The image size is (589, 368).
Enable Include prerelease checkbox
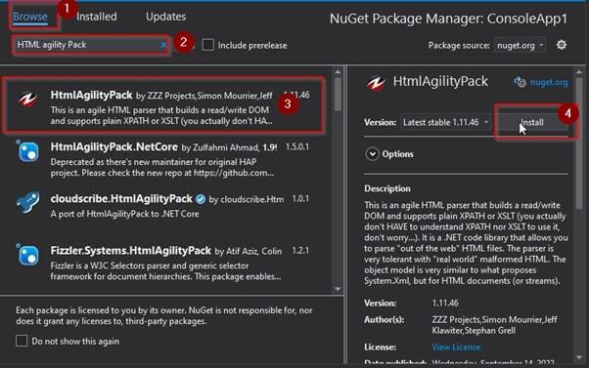(x=207, y=45)
